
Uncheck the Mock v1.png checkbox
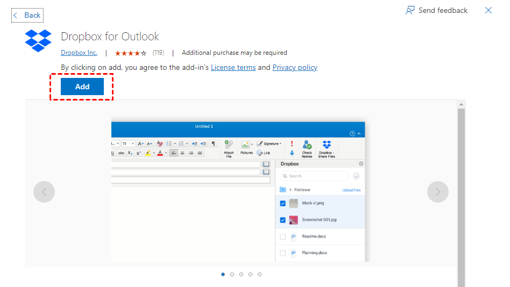coord(282,204)
